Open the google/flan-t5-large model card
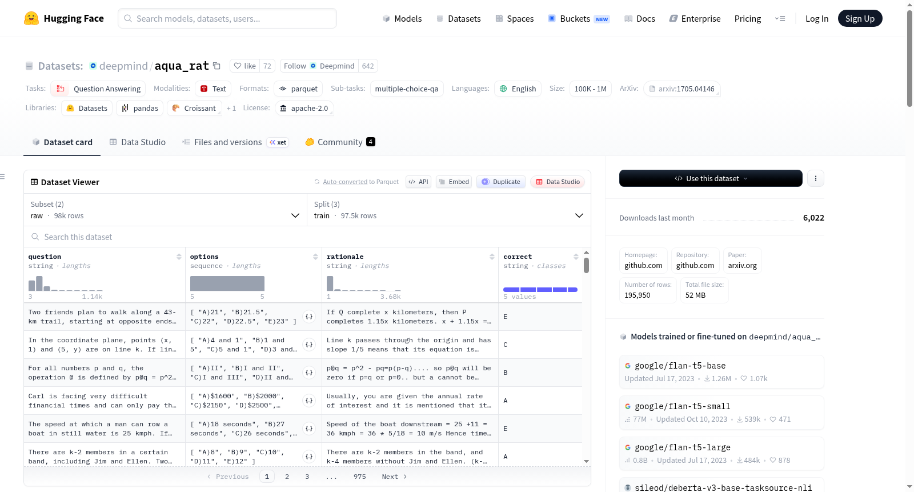 click(721, 454)
